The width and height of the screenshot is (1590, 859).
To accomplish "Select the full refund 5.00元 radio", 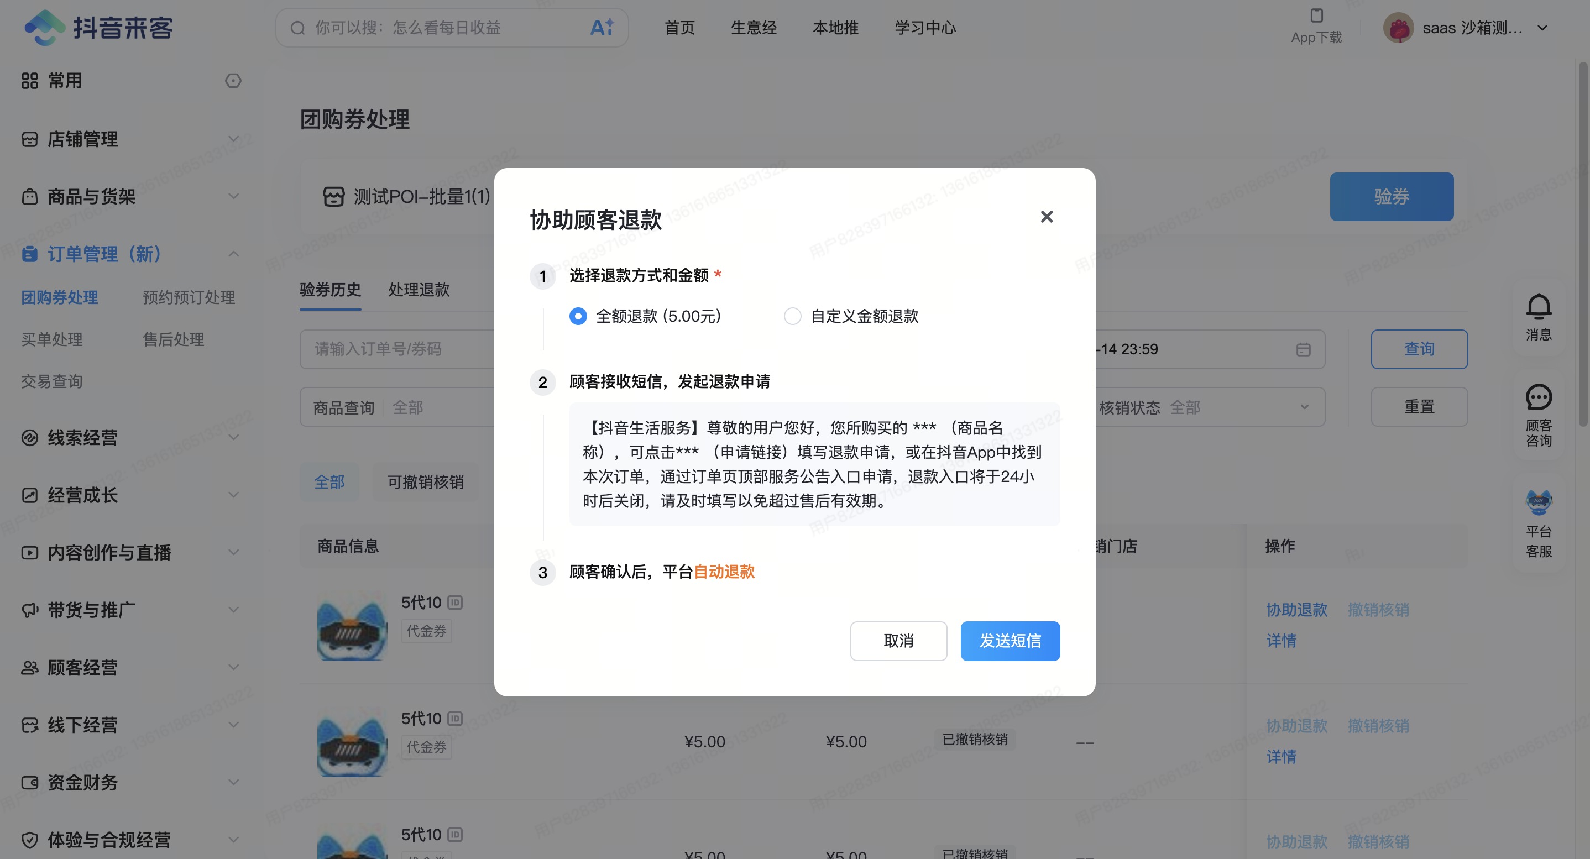I will (578, 317).
